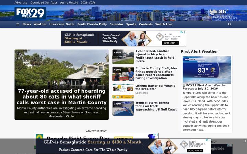Click Book Now on bottom overlay ad
This screenshot has height=154, width=247.
pyautogui.click(x=195, y=150)
